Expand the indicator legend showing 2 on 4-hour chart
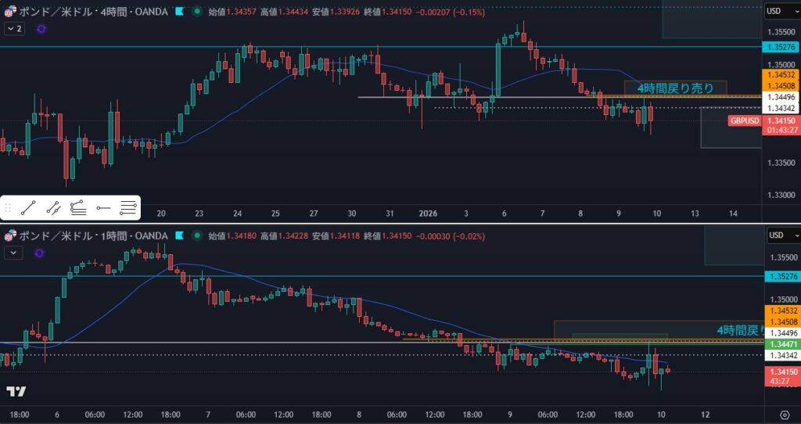The width and height of the screenshot is (801, 424). (15, 28)
